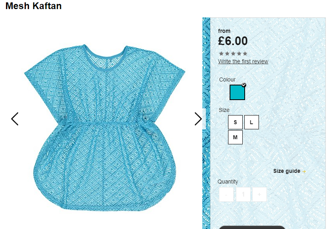Click the checkmark badge on the colour swatch

(x=244, y=85)
